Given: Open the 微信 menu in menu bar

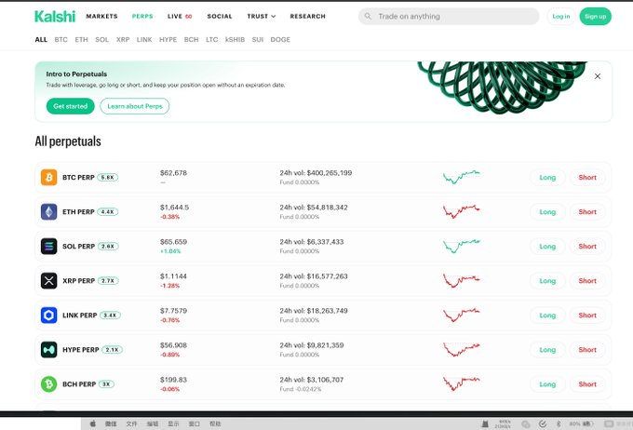Looking at the screenshot, I should coord(111,423).
